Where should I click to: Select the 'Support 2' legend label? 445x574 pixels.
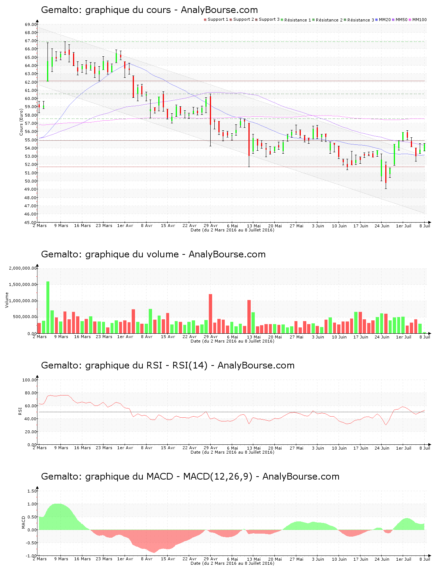click(x=244, y=19)
